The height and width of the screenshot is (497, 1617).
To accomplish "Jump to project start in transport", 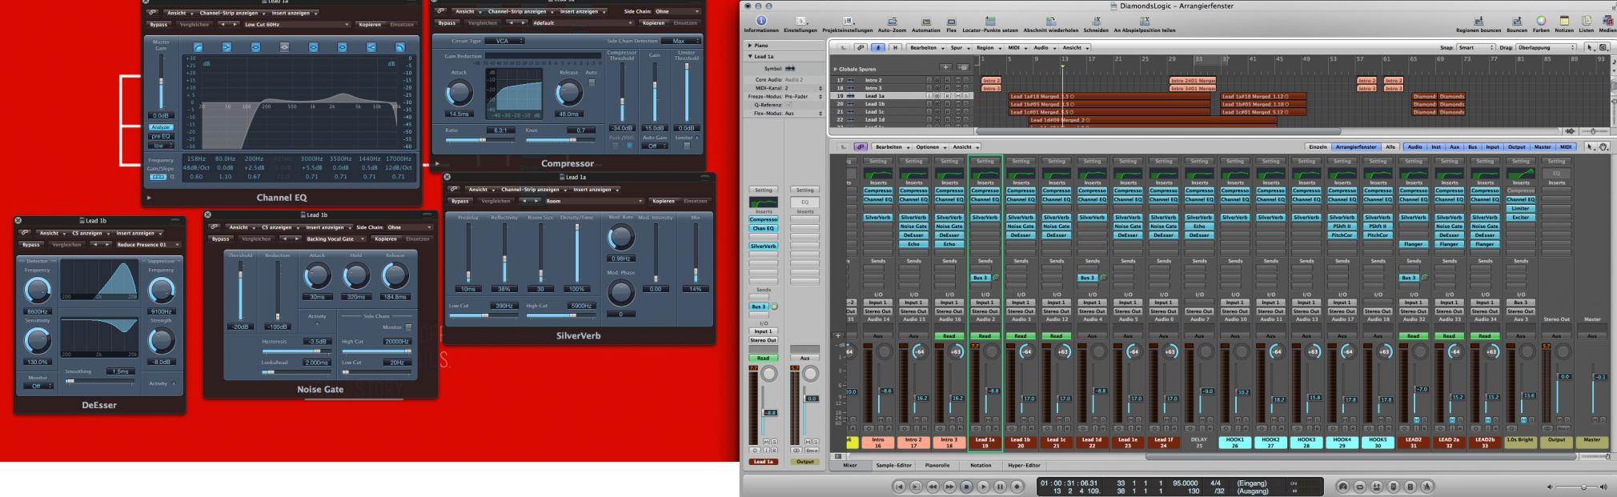I will click(x=899, y=486).
